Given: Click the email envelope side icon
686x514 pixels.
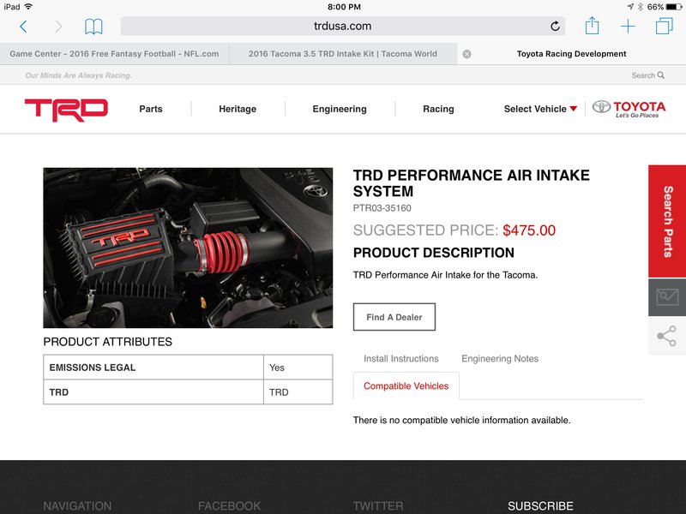Looking at the screenshot, I should coord(667,297).
